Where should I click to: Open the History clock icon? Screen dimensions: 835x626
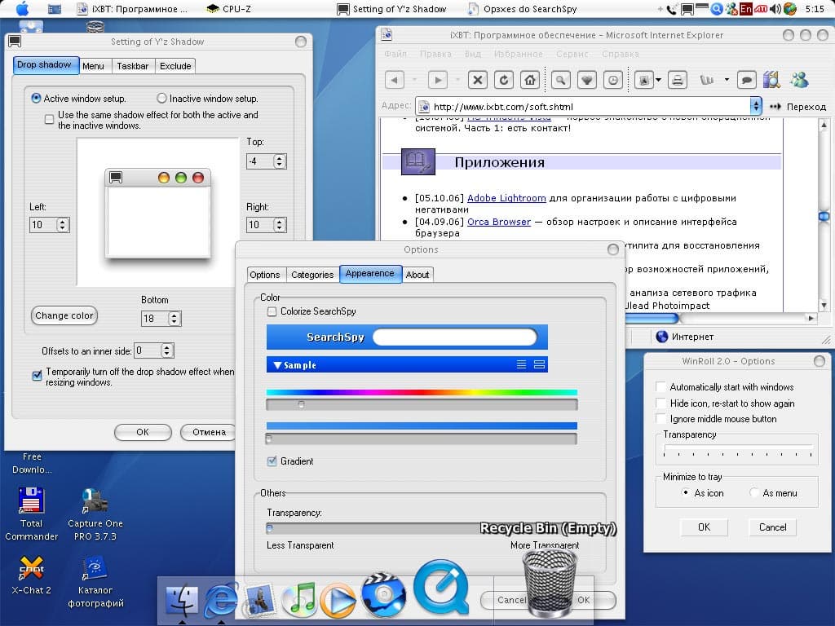(x=612, y=80)
